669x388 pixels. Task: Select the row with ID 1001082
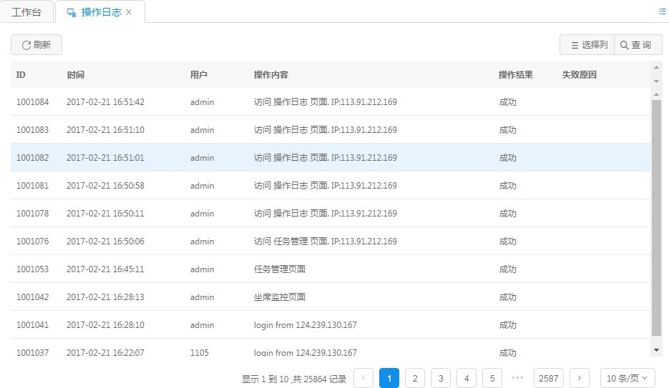329,158
